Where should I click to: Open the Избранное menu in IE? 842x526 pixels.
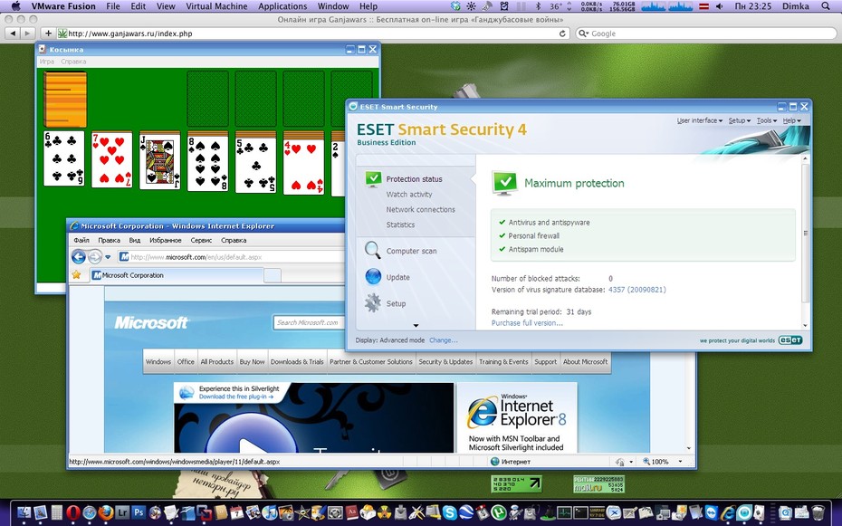pyautogui.click(x=165, y=241)
